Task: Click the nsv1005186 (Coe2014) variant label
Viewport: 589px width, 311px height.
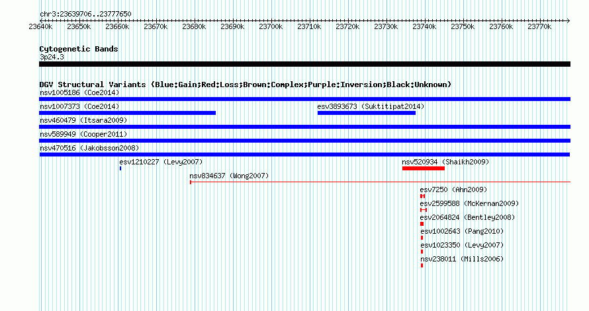Action: (x=79, y=92)
